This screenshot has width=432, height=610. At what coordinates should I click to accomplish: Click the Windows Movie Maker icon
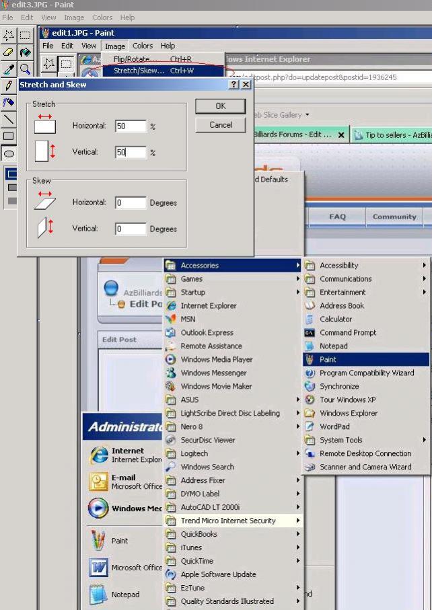tap(171, 386)
